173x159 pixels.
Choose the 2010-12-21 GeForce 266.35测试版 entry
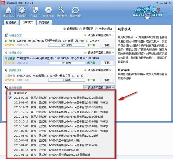pos(61,107)
